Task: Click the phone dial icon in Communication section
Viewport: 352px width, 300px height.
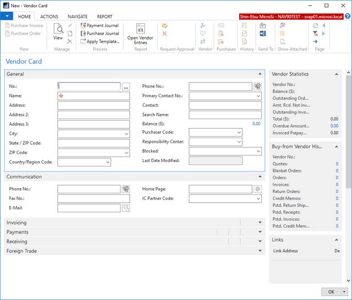Action: 126,189
